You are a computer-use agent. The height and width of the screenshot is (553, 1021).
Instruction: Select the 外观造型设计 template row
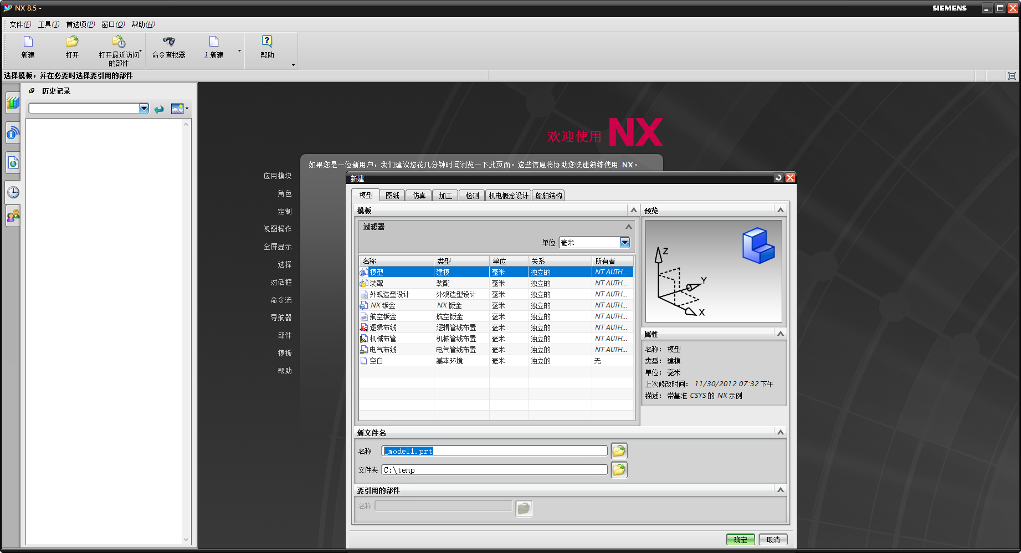pos(496,294)
